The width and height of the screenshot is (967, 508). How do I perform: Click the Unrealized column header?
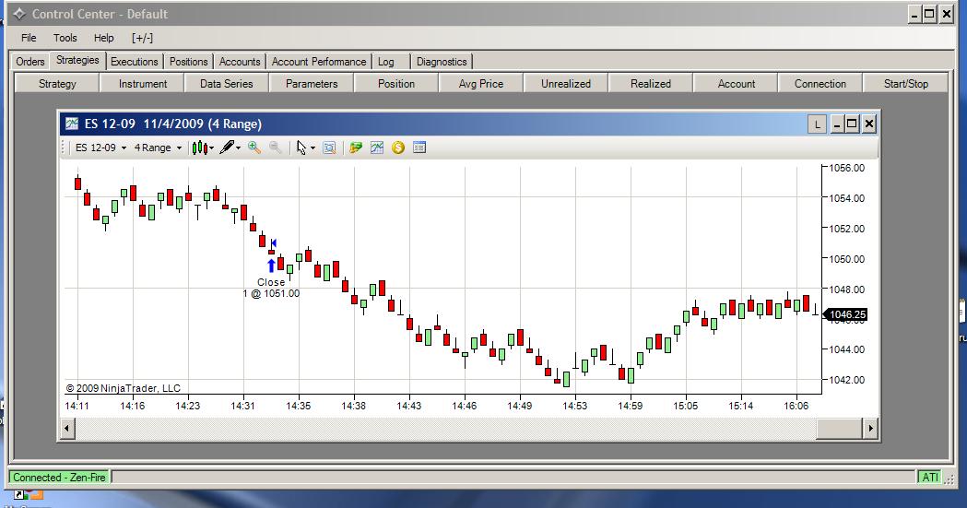coord(565,83)
